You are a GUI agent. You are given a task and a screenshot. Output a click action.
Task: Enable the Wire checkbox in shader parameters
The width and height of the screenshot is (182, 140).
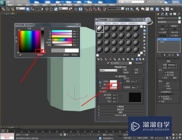[122, 70]
